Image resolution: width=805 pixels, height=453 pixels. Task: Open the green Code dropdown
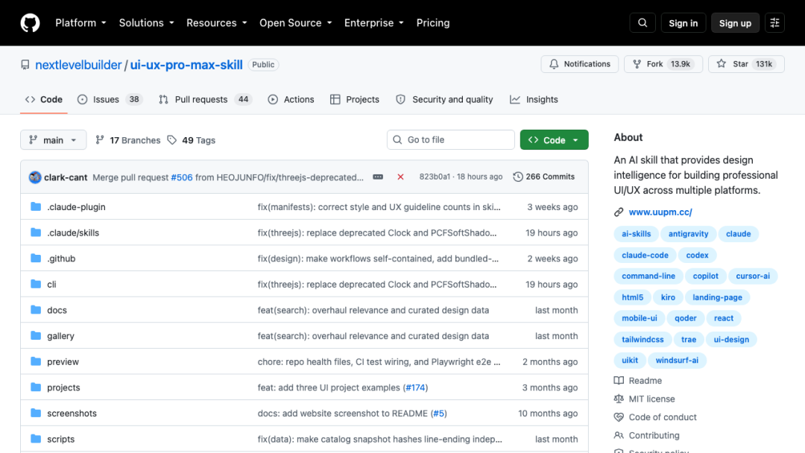pyautogui.click(x=554, y=140)
